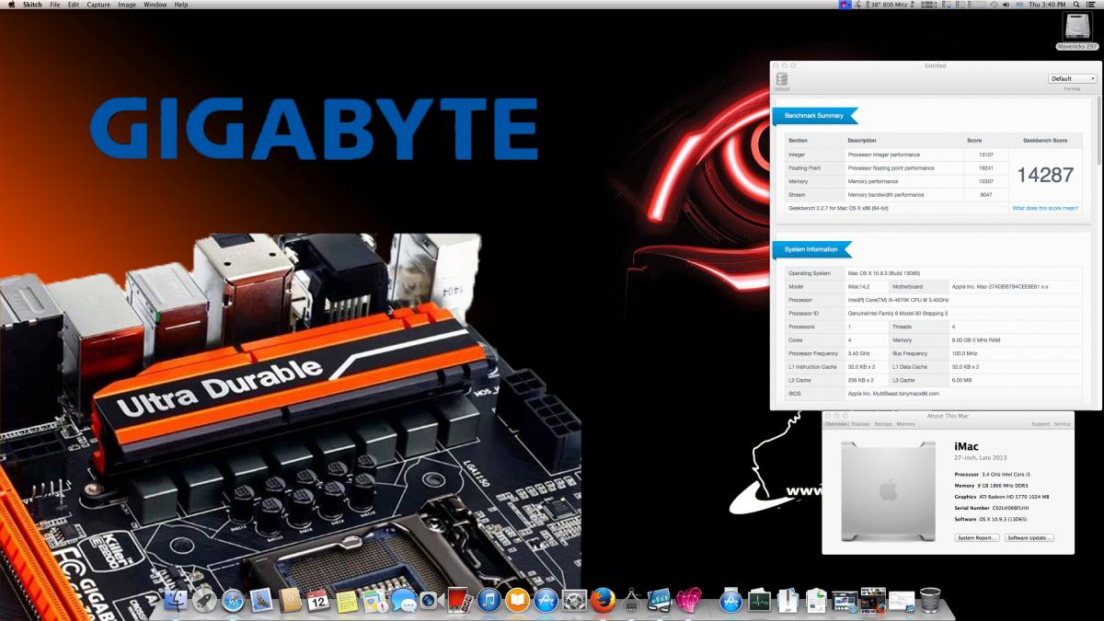Switch to Displays tab
Viewport: 1104px width, 621px height.
(861, 424)
